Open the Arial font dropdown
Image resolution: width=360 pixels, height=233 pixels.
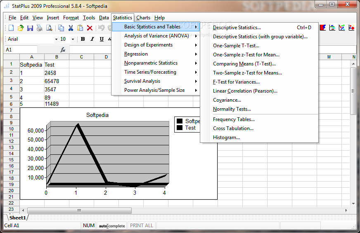click(56, 40)
